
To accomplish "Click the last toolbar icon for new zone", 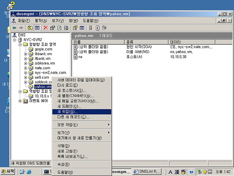I will tap(104, 28).
